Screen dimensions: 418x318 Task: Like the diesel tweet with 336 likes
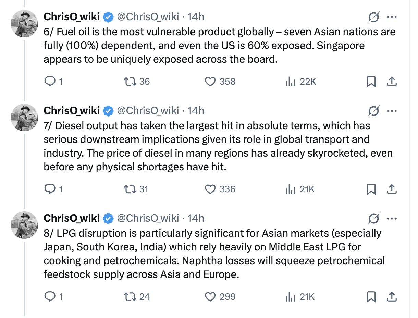210,189
